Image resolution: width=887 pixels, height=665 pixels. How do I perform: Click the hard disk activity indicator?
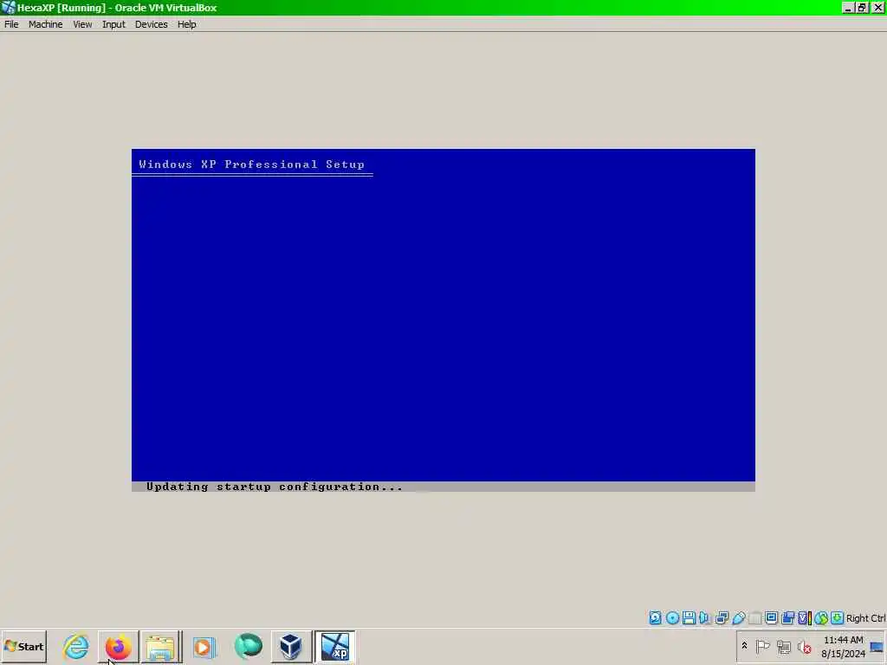point(655,618)
